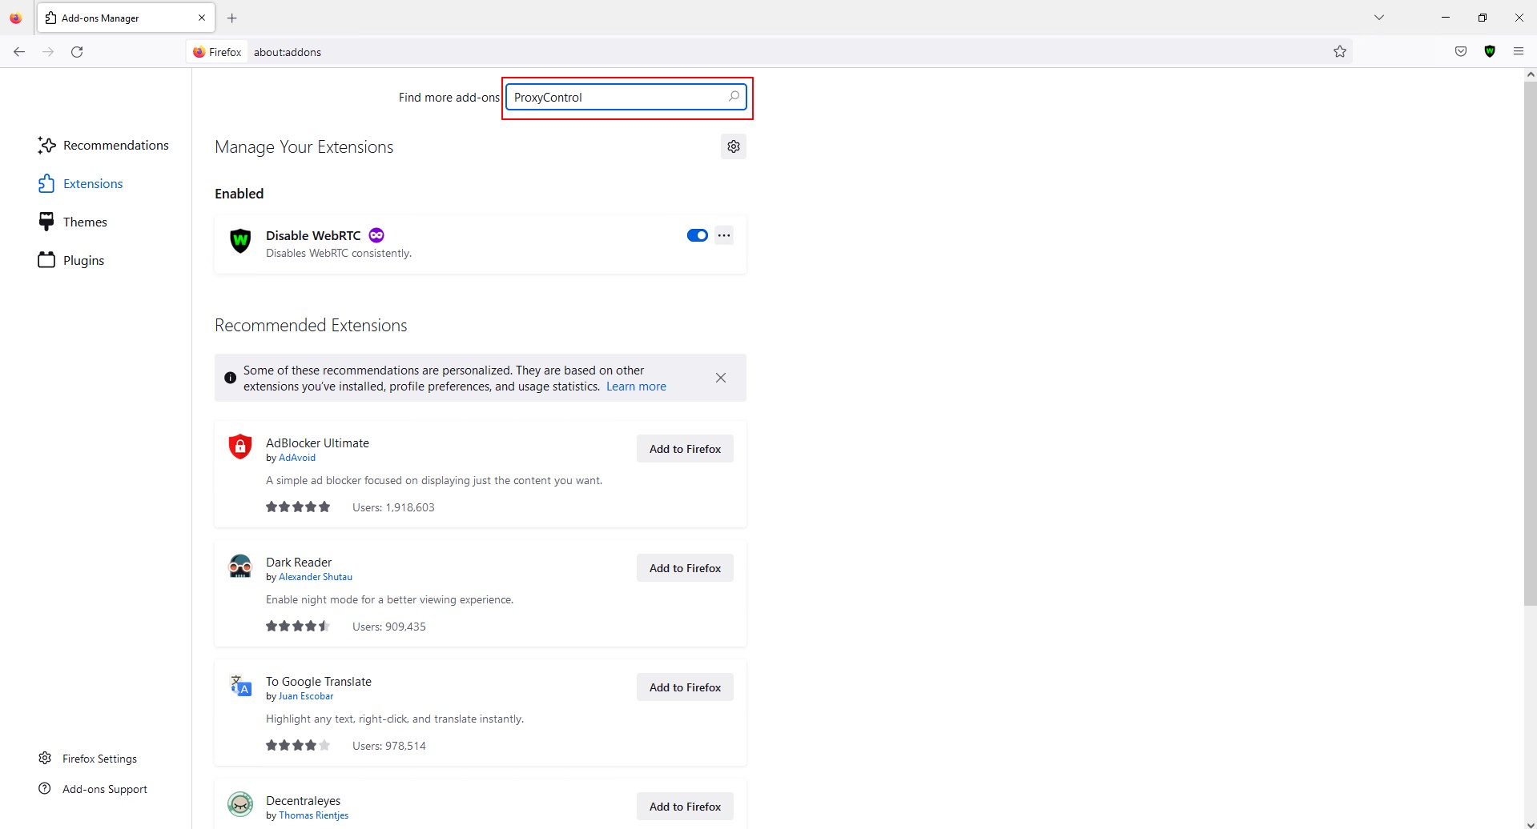Bookmark this page with the star icon

(1340, 51)
